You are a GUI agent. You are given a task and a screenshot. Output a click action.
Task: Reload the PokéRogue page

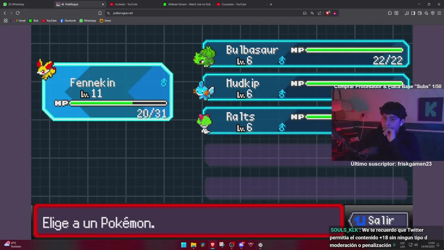tap(18, 13)
